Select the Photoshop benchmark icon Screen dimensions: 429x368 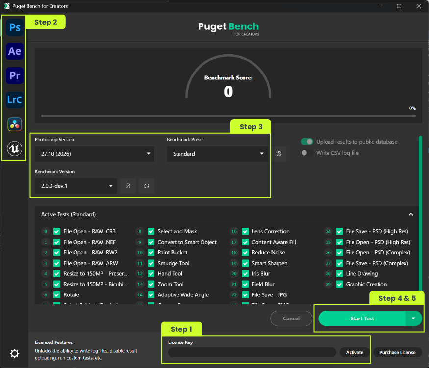[15, 27]
